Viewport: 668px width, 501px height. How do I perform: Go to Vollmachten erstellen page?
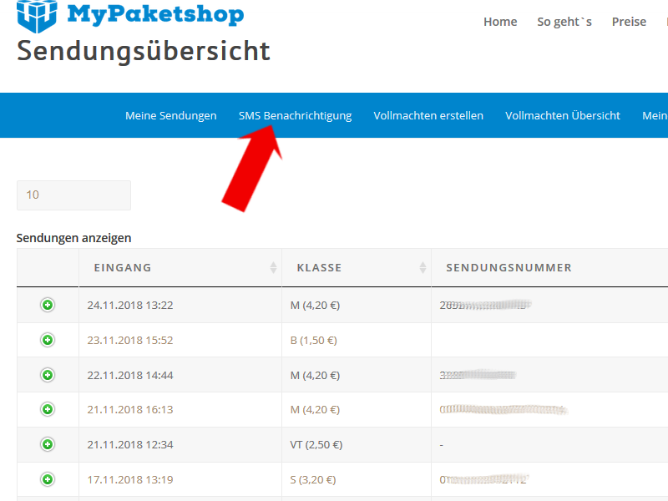[x=428, y=116]
